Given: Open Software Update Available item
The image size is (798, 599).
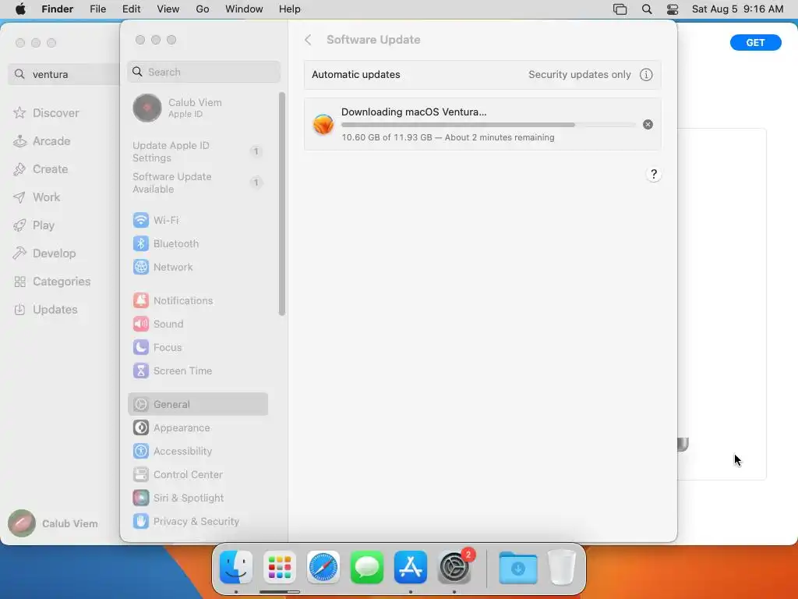Looking at the screenshot, I should point(197,183).
